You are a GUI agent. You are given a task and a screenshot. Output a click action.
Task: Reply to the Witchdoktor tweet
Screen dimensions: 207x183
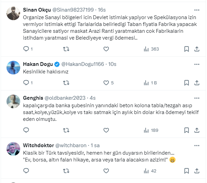26,171
